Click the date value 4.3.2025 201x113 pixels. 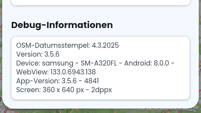pos(105,46)
